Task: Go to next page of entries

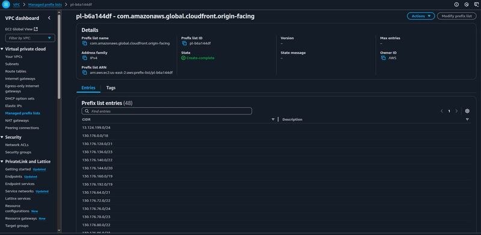Action: tap(456, 111)
